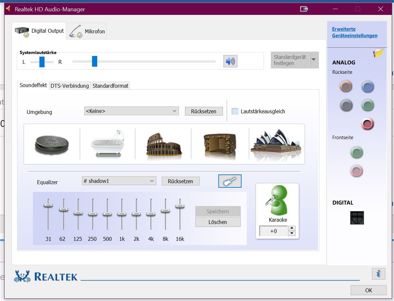Toggle the guitar equalizer view button
The width and height of the screenshot is (394, 301).
pyautogui.click(x=230, y=181)
